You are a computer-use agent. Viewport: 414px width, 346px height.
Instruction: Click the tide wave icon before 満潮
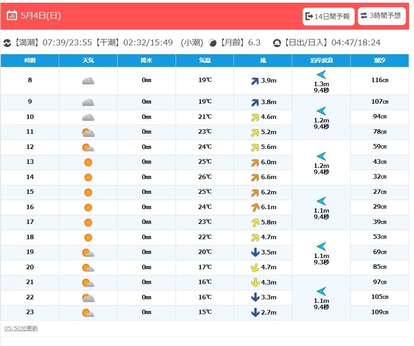point(7,43)
